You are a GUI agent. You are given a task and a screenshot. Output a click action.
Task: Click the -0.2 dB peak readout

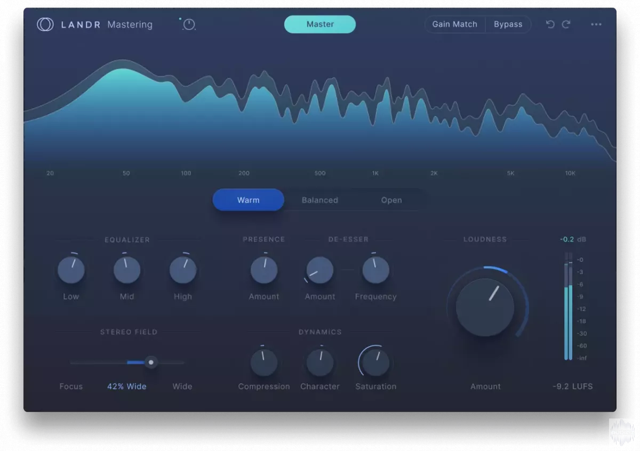[573, 239]
